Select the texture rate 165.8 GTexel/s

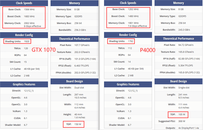click(186, 52)
